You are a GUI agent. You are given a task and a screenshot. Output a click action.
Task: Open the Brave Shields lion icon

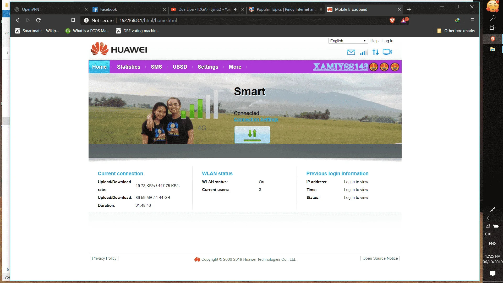(392, 20)
